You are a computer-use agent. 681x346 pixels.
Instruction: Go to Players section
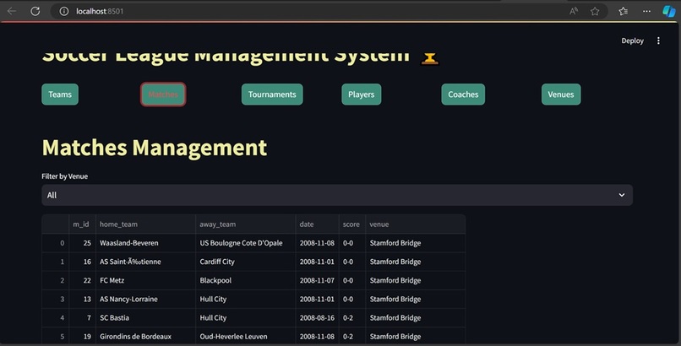click(362, 95)
